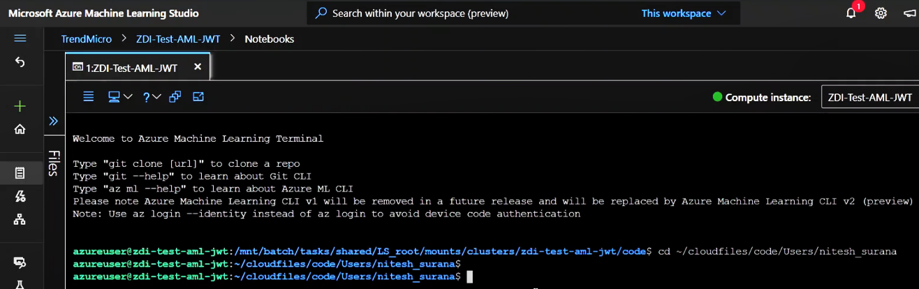Click the Home icon in sidebar
Image resolution: width=919 pixels, height=289 pixels.
point(20,129)
